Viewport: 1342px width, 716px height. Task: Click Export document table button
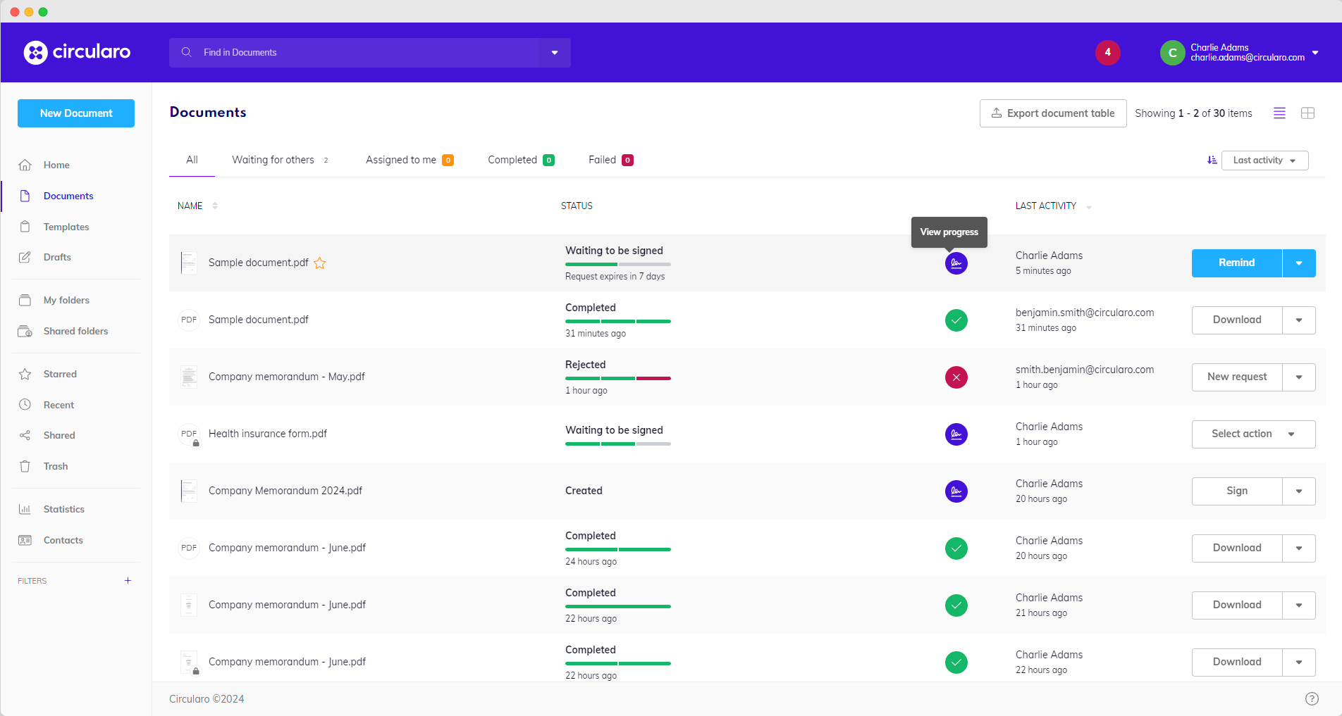(1052, 113)
